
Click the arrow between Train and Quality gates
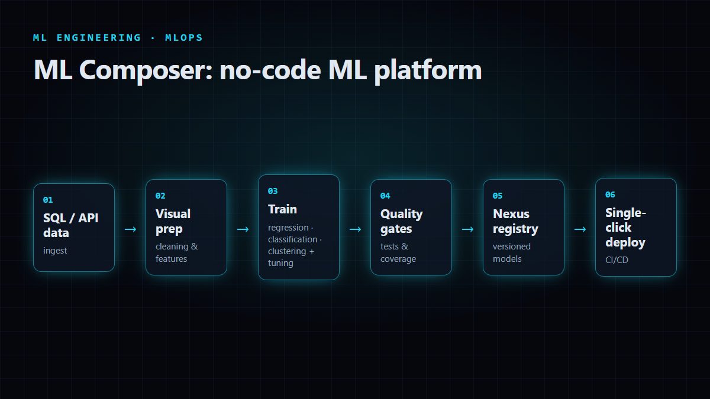(355, 229)
